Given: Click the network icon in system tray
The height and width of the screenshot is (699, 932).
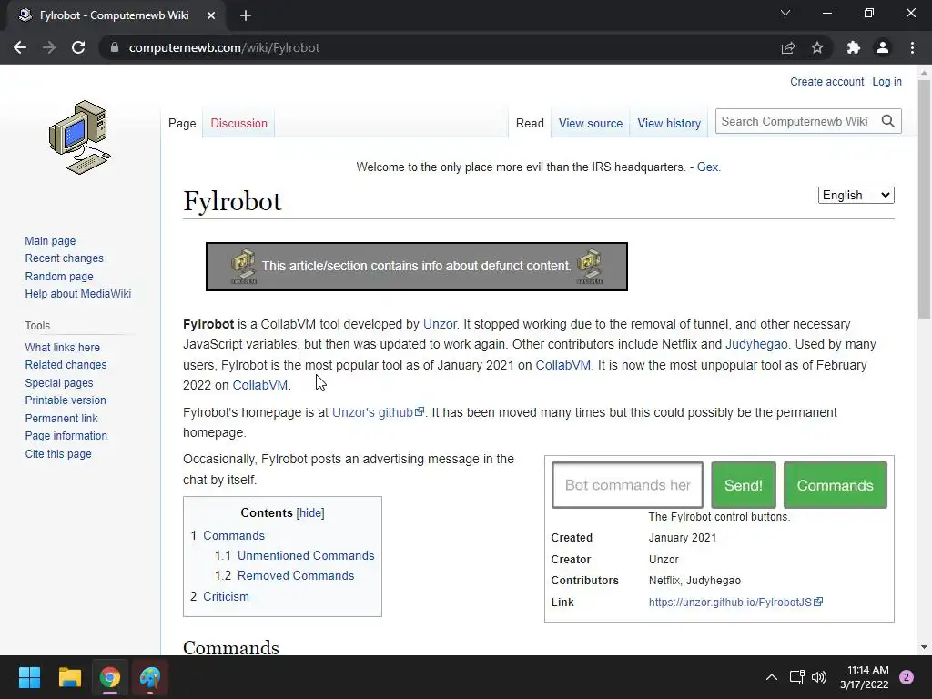Looking at the screenshot, I should point(796,677).
